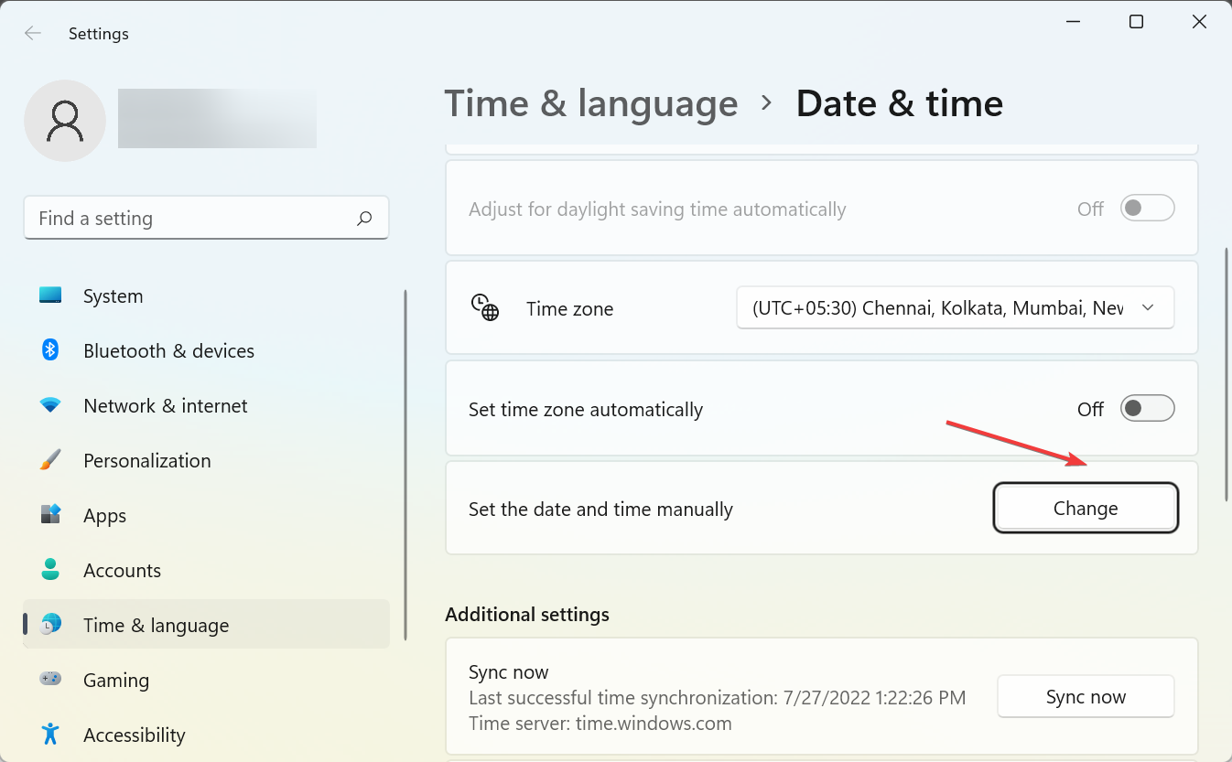The image size is (1232, 762).
Task: Click the sidebar navigation scrollbar
Action: coord(405,465)
